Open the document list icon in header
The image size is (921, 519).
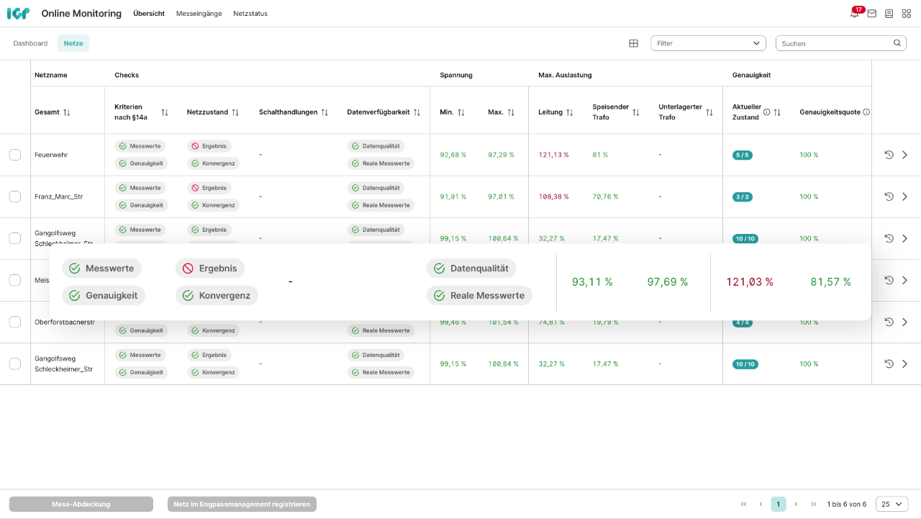pyautogui.click(x=889, y=14)
